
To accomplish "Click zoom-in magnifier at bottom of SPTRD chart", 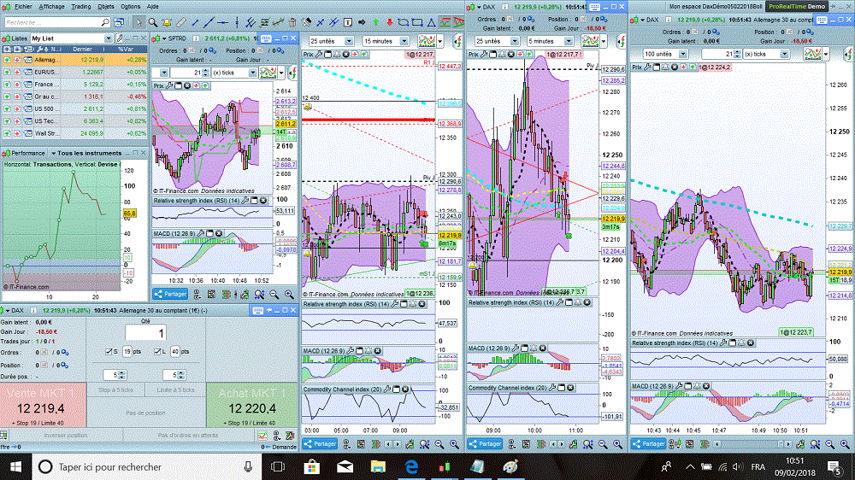I will [289, 294].
